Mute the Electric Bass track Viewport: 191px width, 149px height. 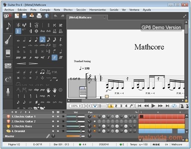(x=58, y=126)
